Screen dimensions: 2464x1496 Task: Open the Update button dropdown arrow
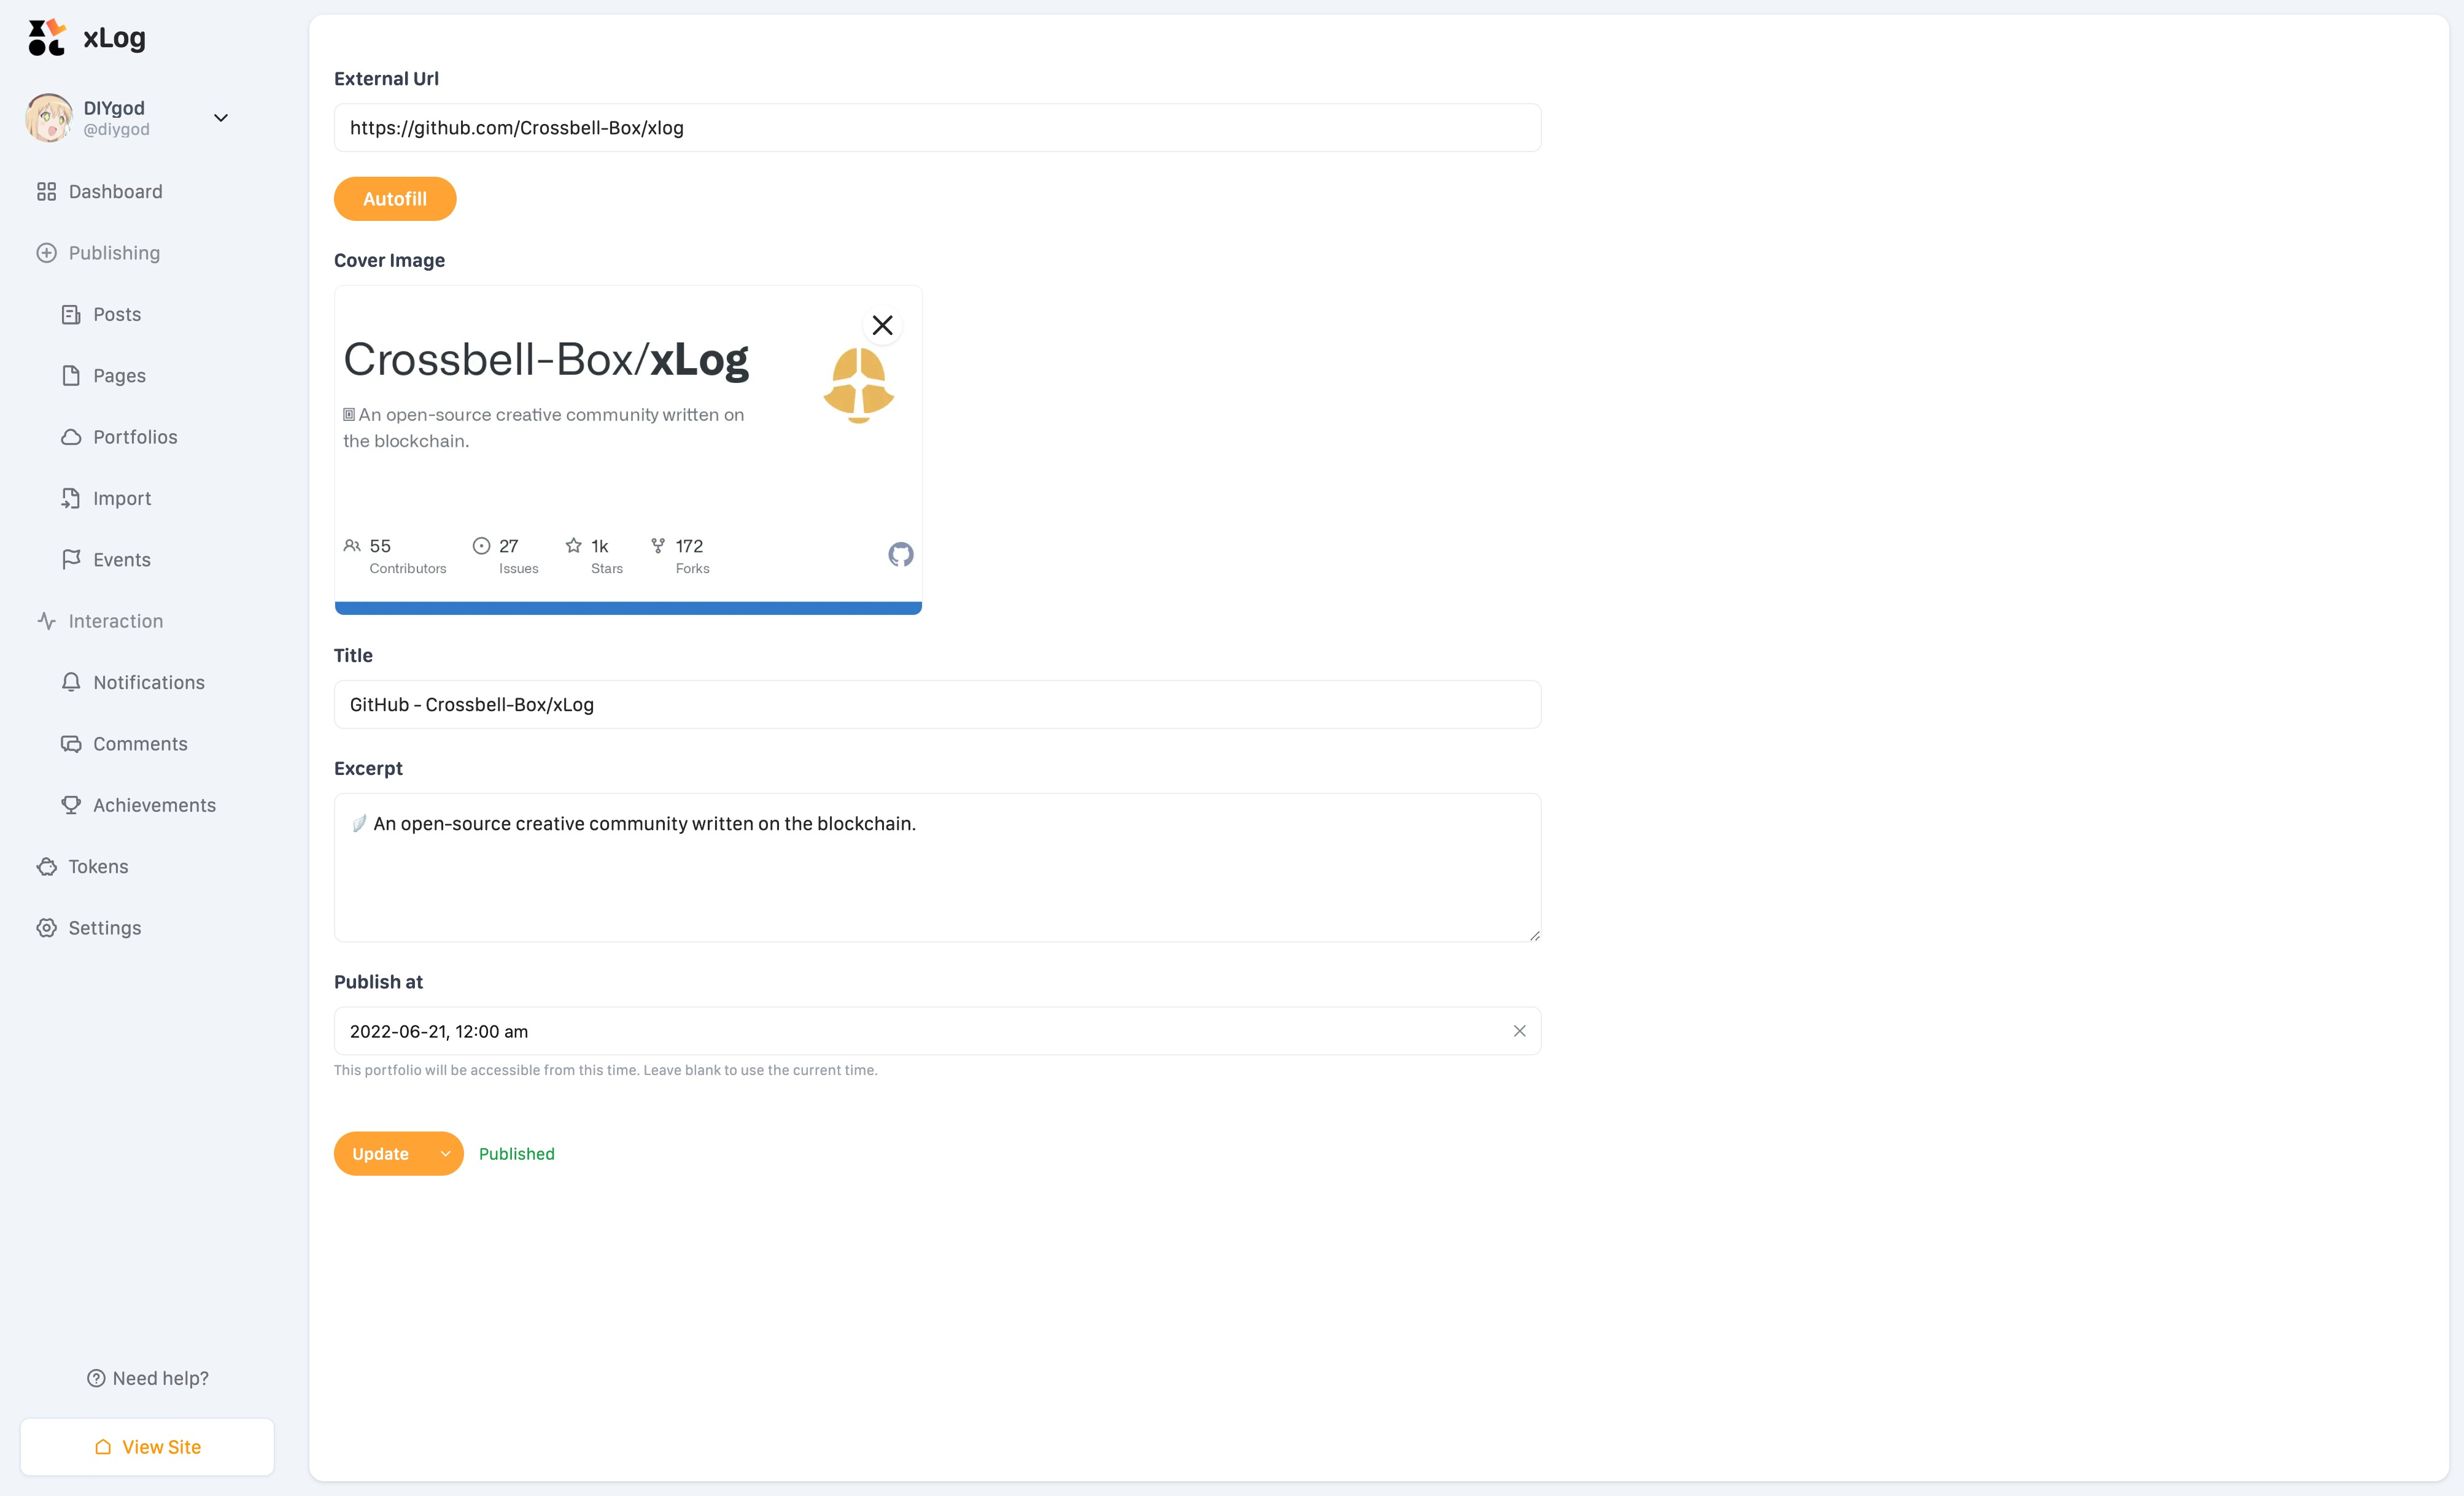(445, 1154)
